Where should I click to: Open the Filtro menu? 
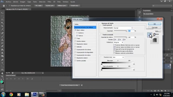(x=49, y=2)
